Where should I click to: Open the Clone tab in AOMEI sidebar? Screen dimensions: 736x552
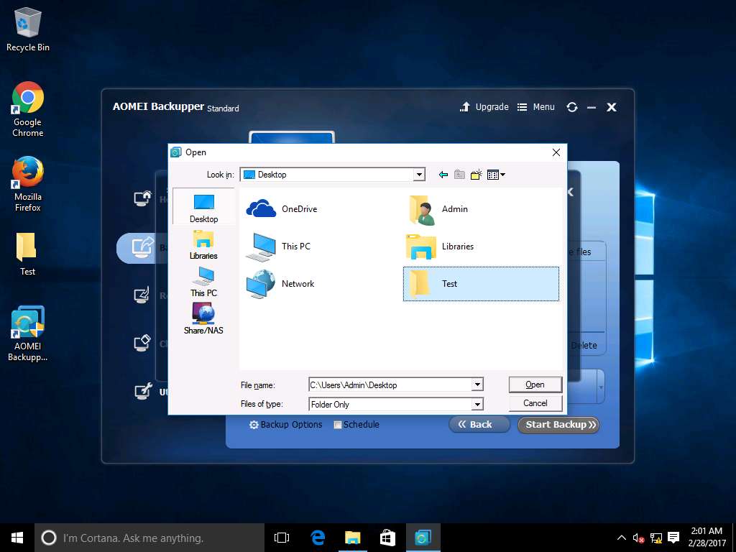point(142,344)
